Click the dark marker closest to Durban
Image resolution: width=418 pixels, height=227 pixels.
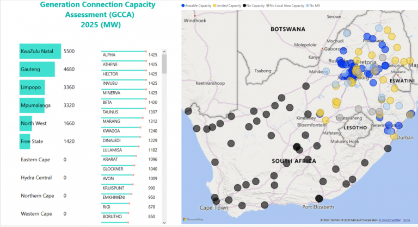tap(388, 148)
